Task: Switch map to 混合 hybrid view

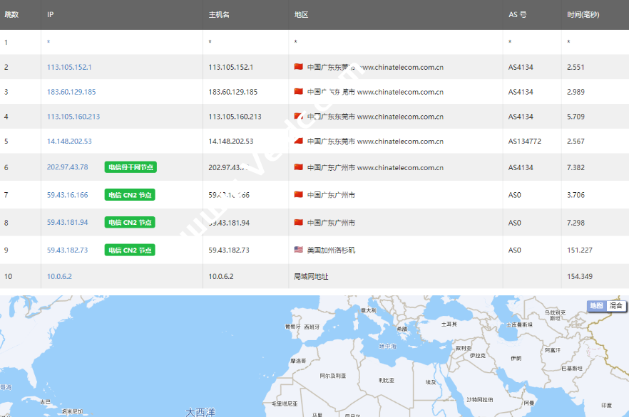Action: 615,305
